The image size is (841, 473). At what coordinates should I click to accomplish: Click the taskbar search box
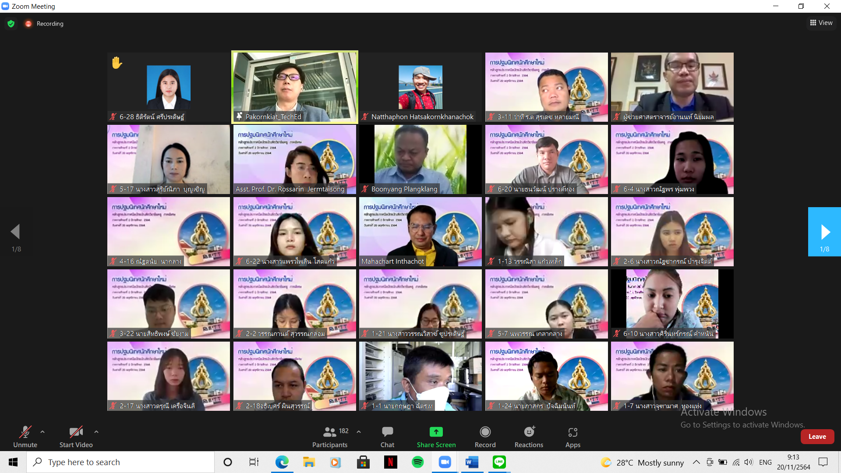pos(120,462)
